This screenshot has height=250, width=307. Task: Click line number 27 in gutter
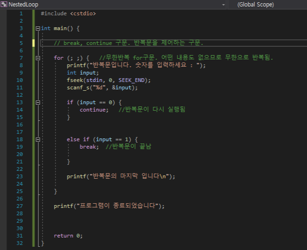click(19, 206)
